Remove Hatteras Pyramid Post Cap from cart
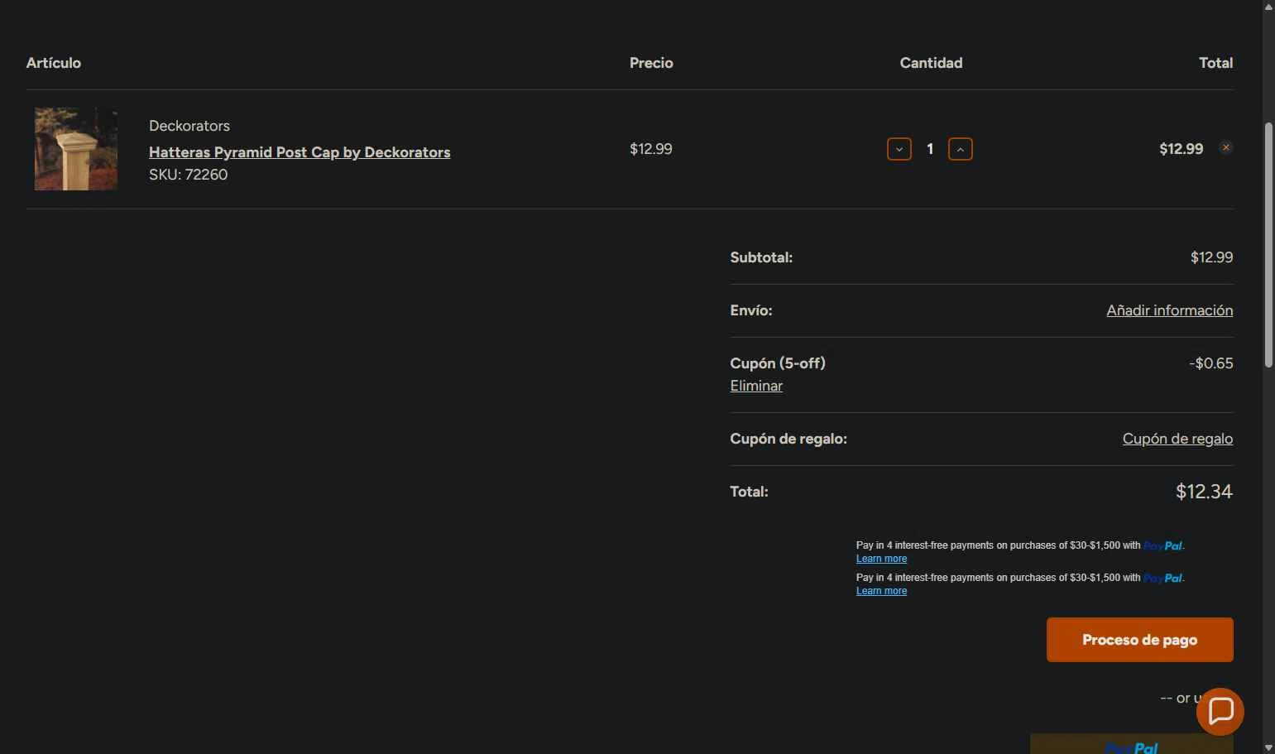Image resolution: width=1275 pixels, height=754 pixels. (x=1226, y=147)
